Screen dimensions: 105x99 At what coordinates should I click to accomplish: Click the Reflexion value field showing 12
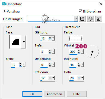(44, 78)
